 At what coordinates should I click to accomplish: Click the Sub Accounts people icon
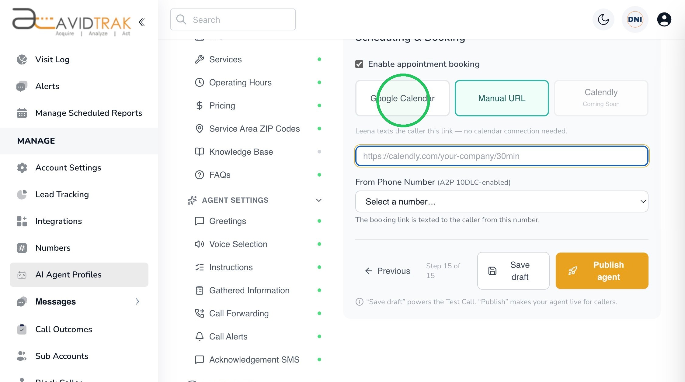22,356
